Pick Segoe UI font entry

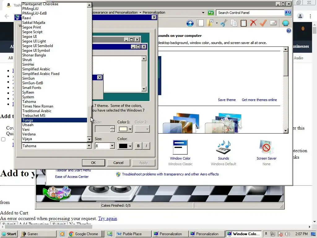(x=54, y=37)
